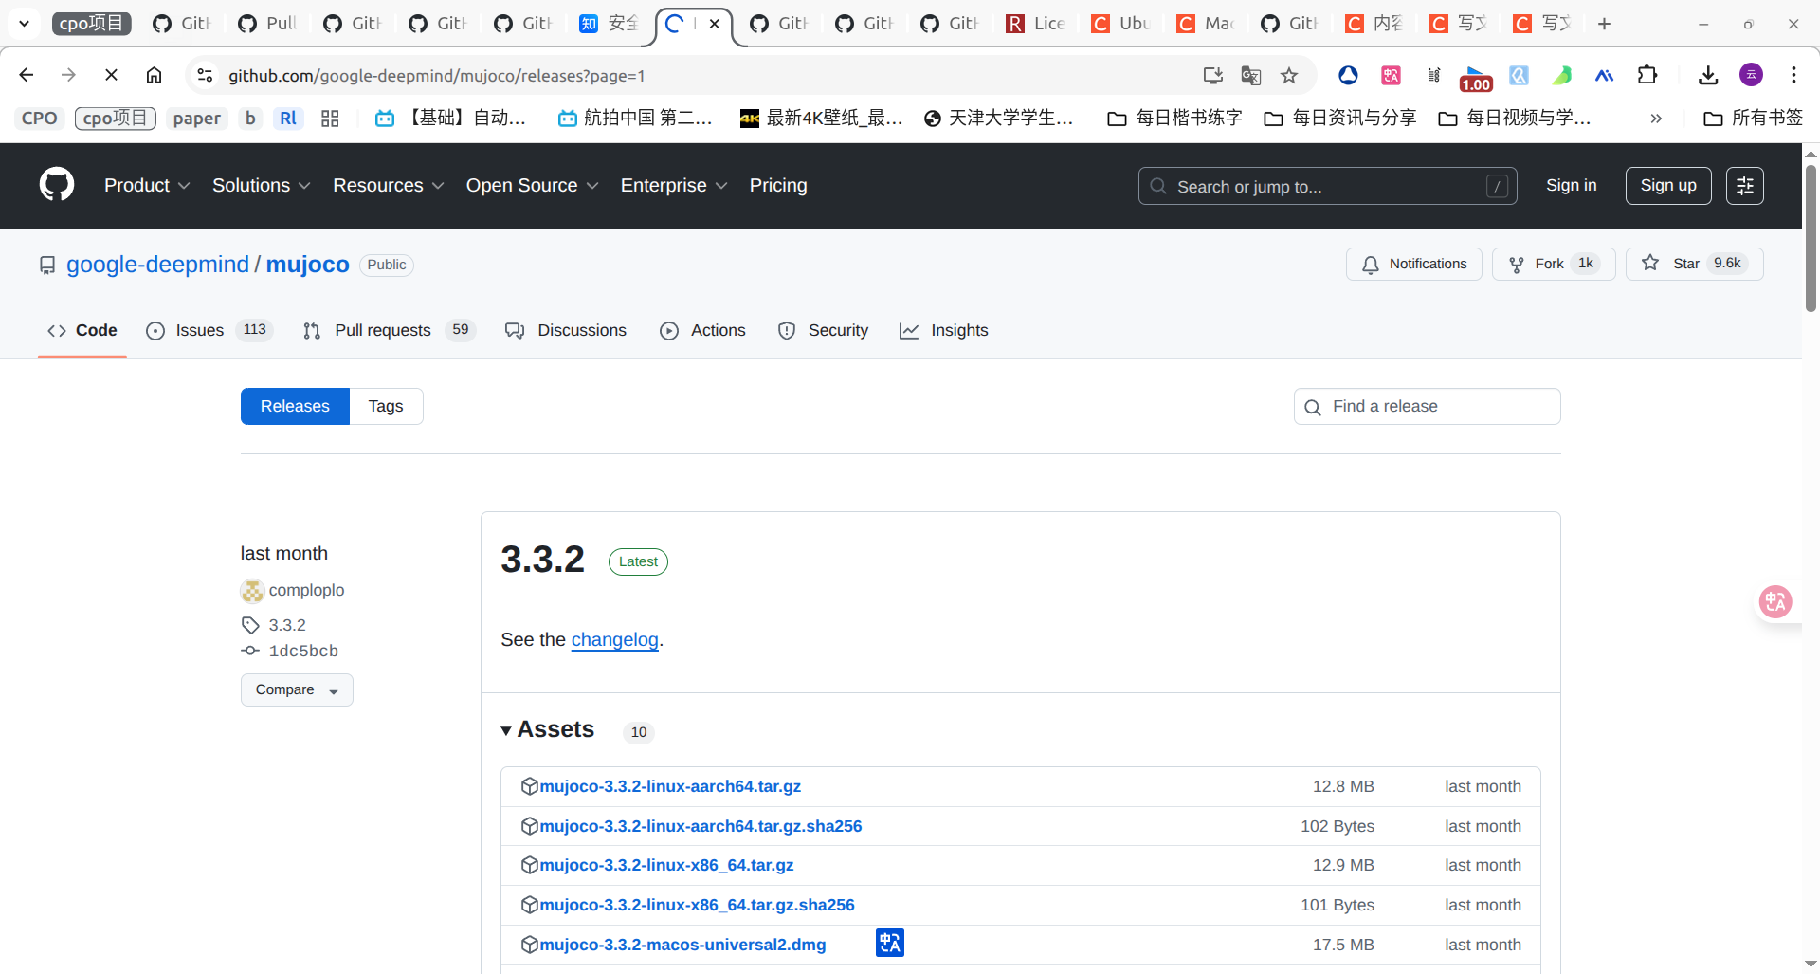Go back with the browser back arrow
Screen dimensions: 1820x974
(27, 75)
